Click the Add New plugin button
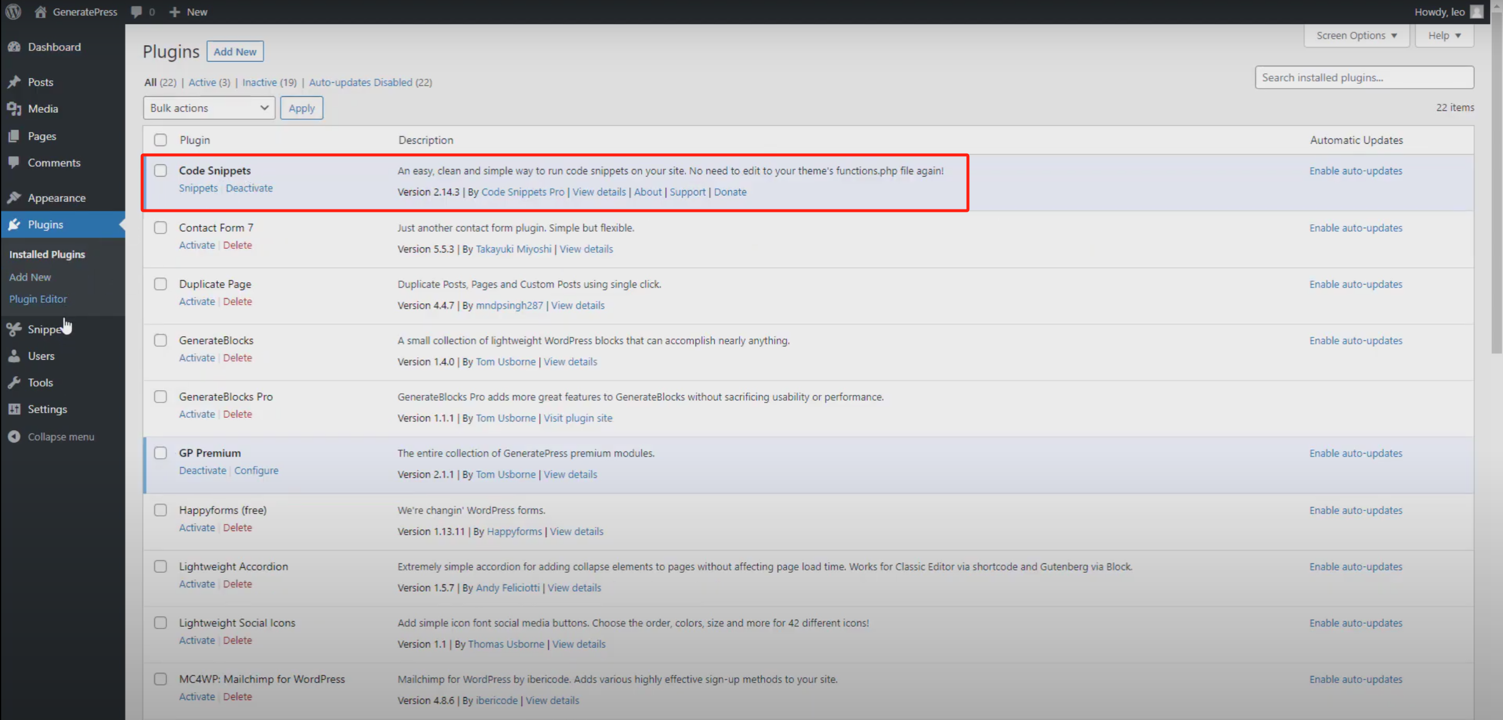The height and width of the screenshot is (720, 1503). coord(235,52)
